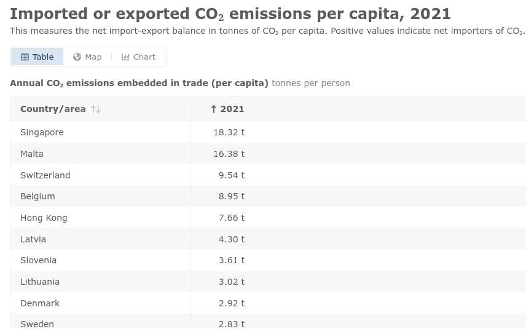Select Switzerland in the table
This screenshot has height=334, width=526.
[x=45, y=175]
